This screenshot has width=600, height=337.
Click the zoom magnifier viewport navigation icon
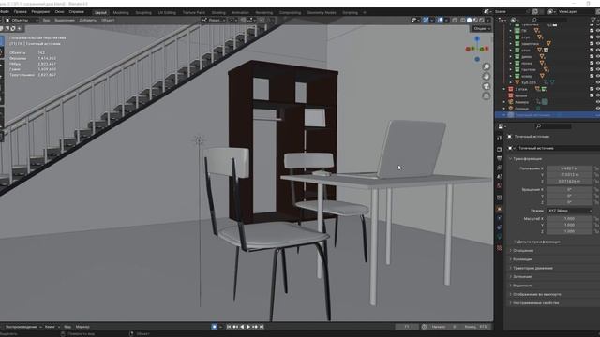pyautogui.click(x=487, y=66)
